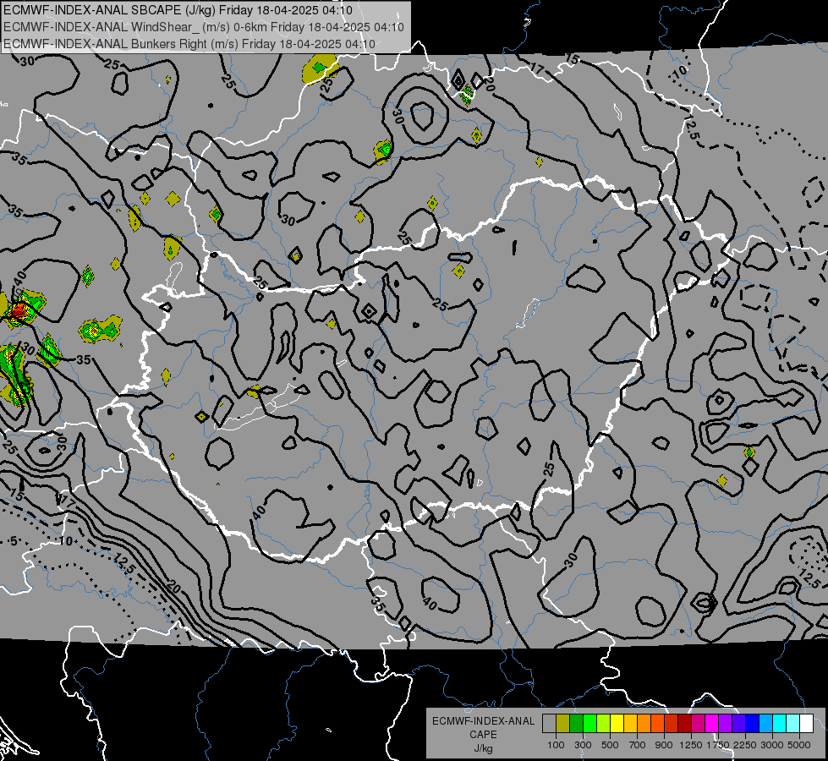Click the 3000 value on the legend scale

coord(772,745)
